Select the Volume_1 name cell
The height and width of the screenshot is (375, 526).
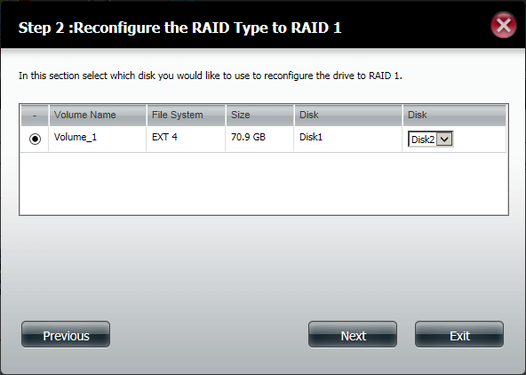[x=76, y=137]
